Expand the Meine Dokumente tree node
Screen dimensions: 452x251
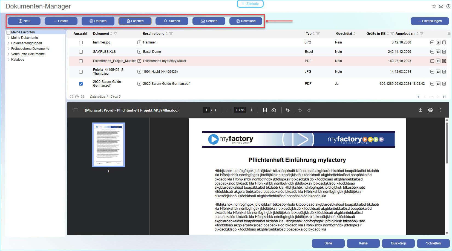click(x=8, y=38)
